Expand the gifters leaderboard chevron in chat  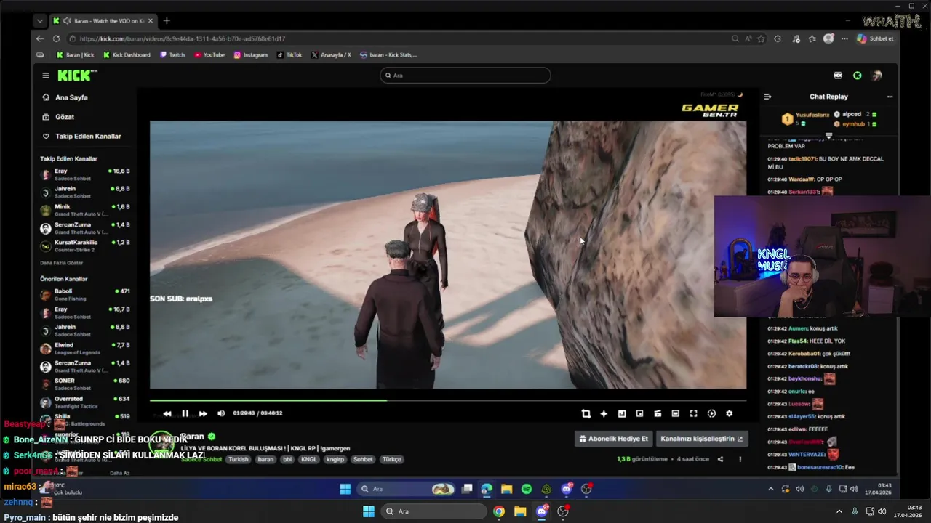point(829,135)
